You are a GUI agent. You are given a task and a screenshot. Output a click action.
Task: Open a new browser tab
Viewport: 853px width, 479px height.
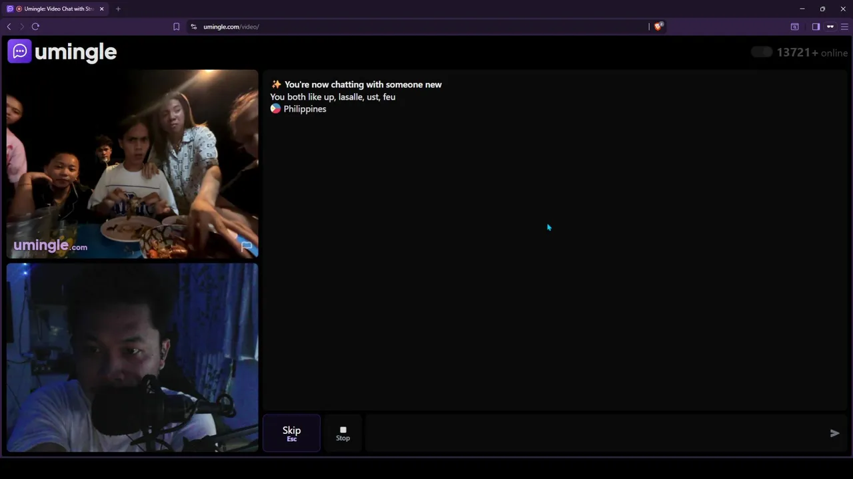(118, 9)
